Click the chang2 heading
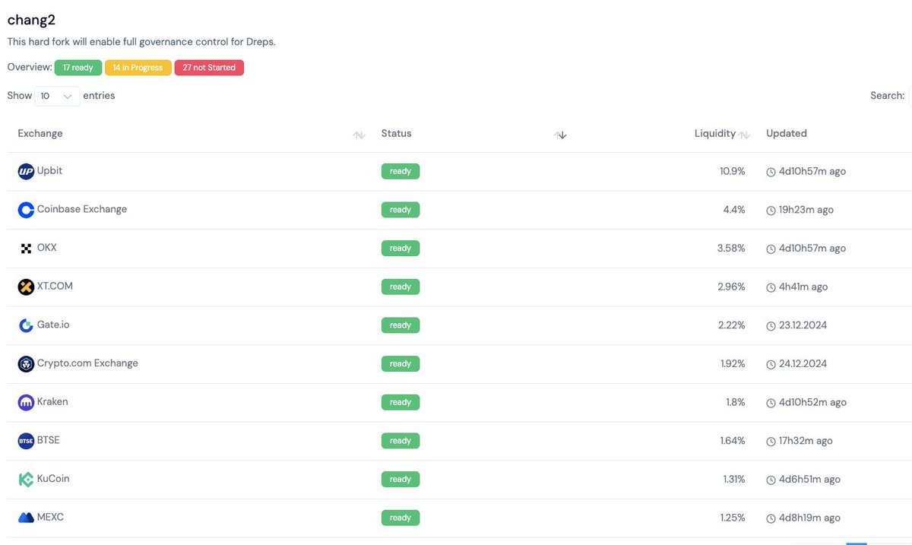The width and height of the screenshot is (912, 545). 31,21
